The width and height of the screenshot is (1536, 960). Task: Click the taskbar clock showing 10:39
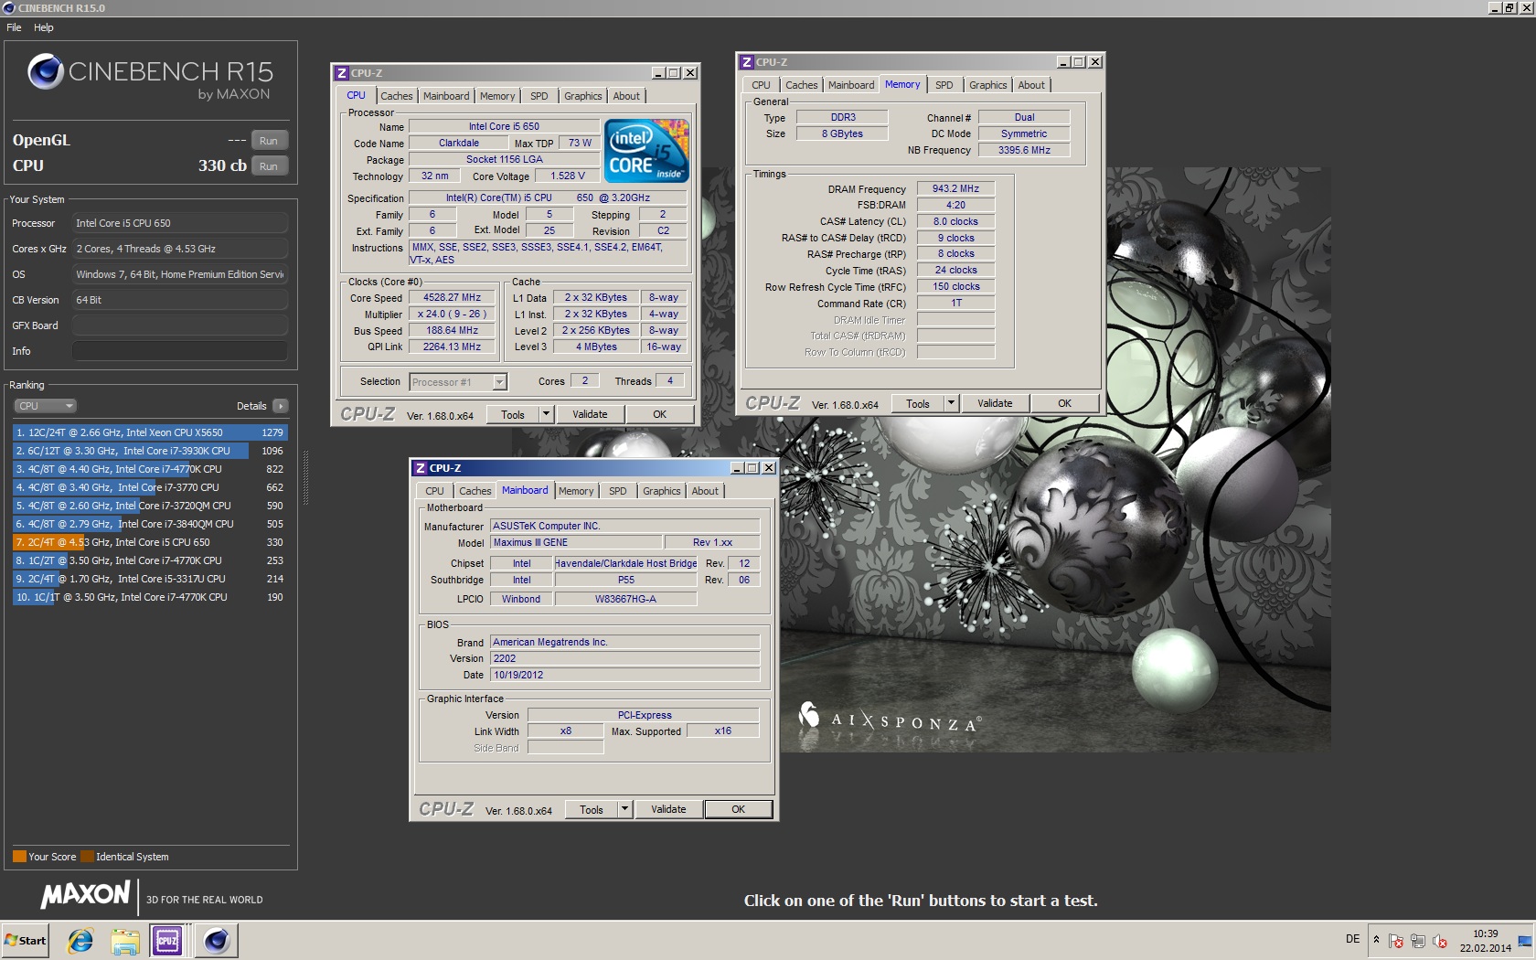1485,941
